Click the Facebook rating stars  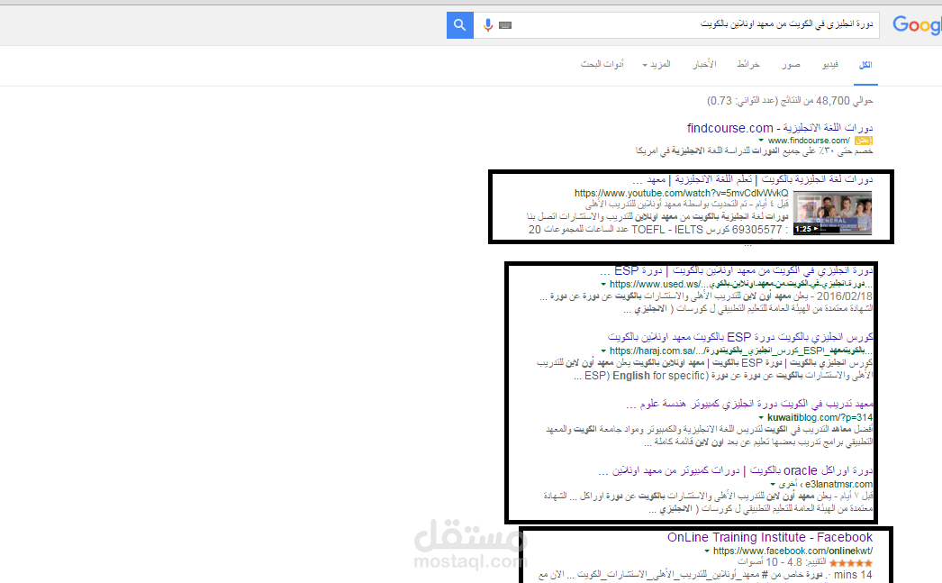(x=851, y=563)
